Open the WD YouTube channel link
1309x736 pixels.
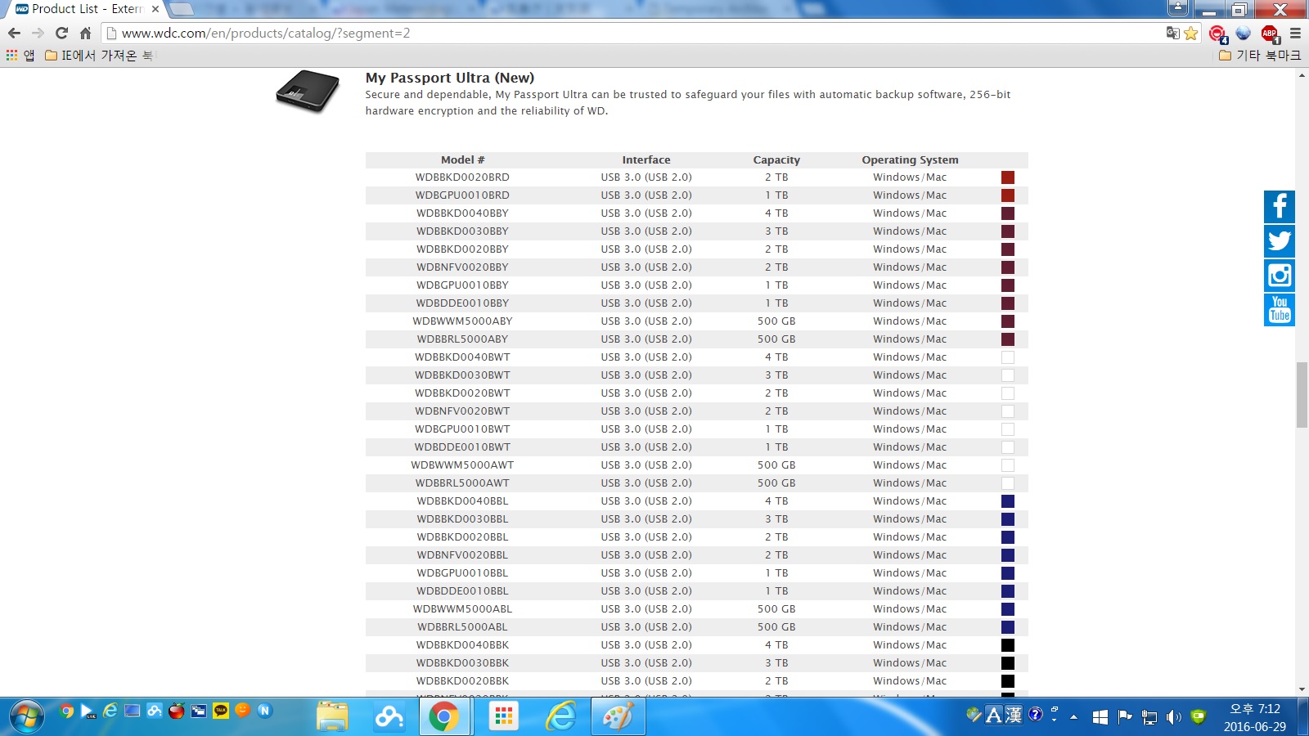(1280, 310)
